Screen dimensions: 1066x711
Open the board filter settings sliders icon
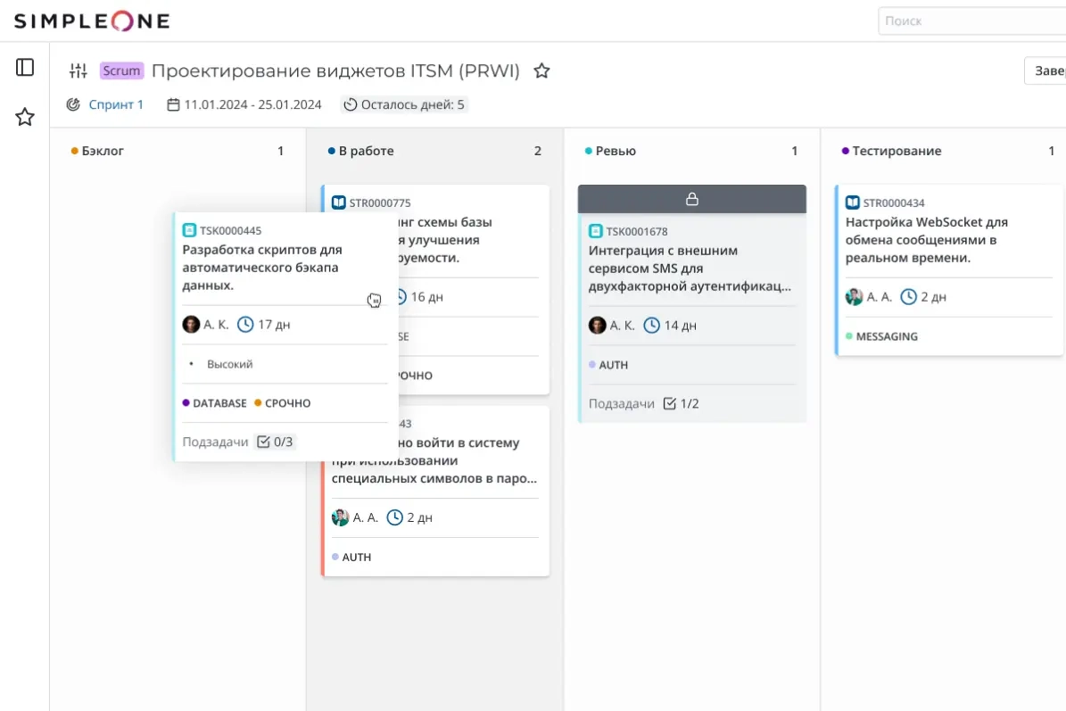pos(79,70)
